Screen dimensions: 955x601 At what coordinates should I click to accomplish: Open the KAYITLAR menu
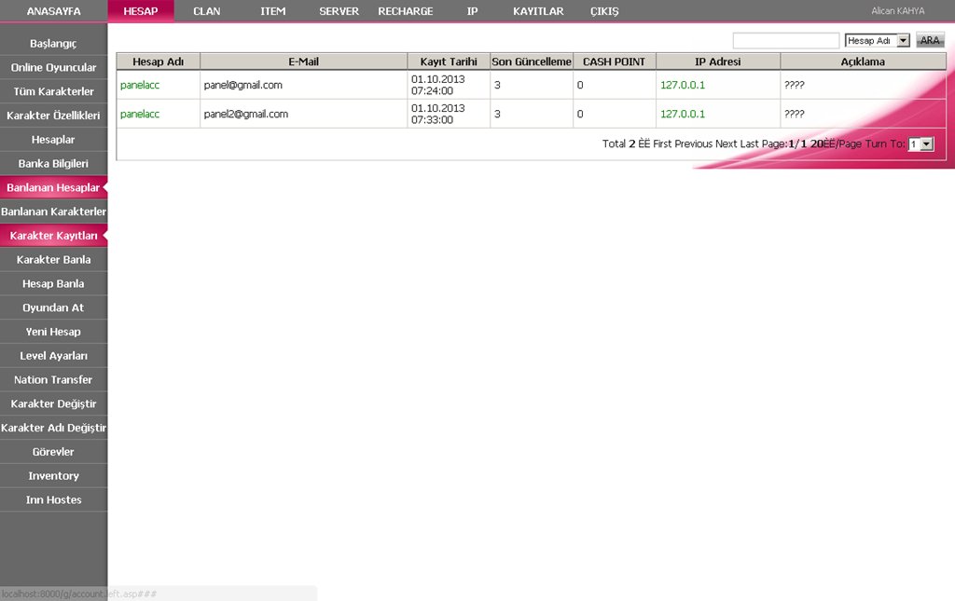(538, 11)
